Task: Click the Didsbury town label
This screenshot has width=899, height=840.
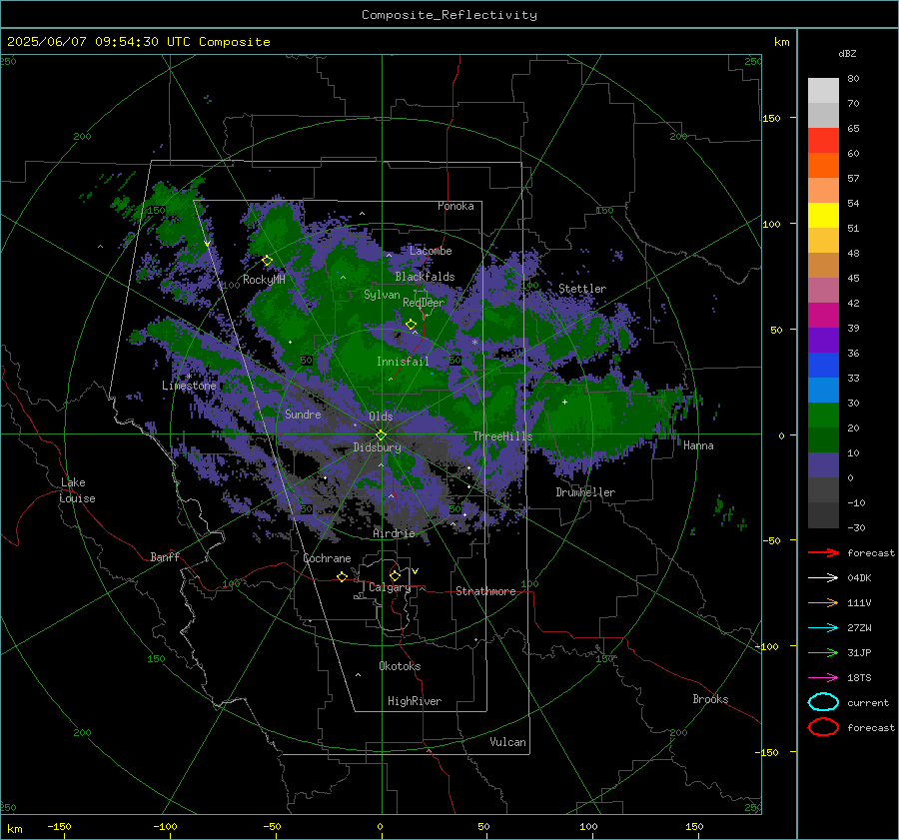Action: tap(377, 447)
